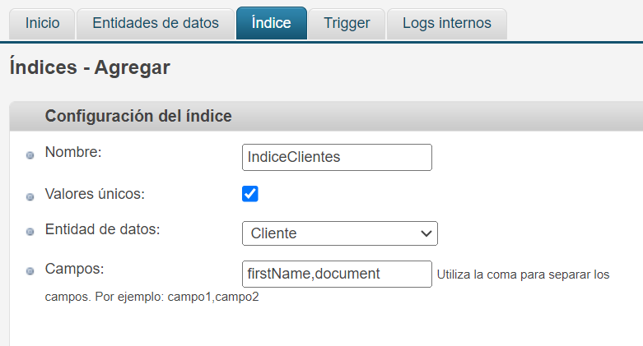Click the Valores únicos: label text
643x346 pixels.
click(95, 194)
